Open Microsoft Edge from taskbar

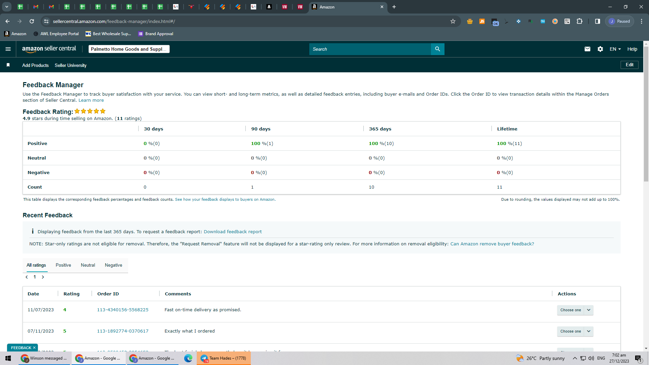[x=188, y=358]
